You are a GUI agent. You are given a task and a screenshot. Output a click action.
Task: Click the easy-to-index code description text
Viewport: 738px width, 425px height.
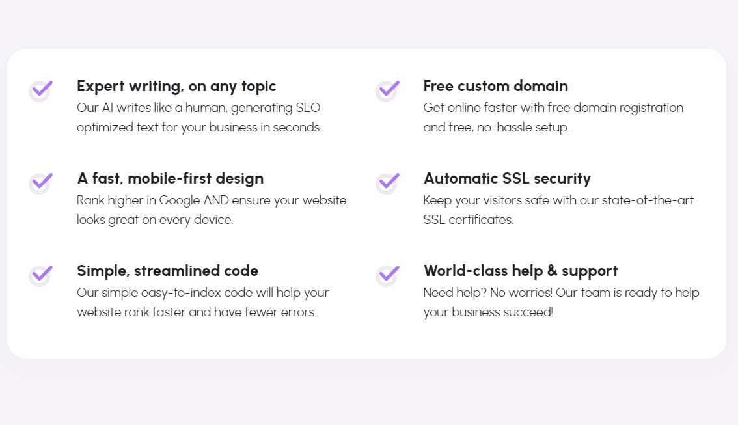pyautogui.click(x=203, y=302)
